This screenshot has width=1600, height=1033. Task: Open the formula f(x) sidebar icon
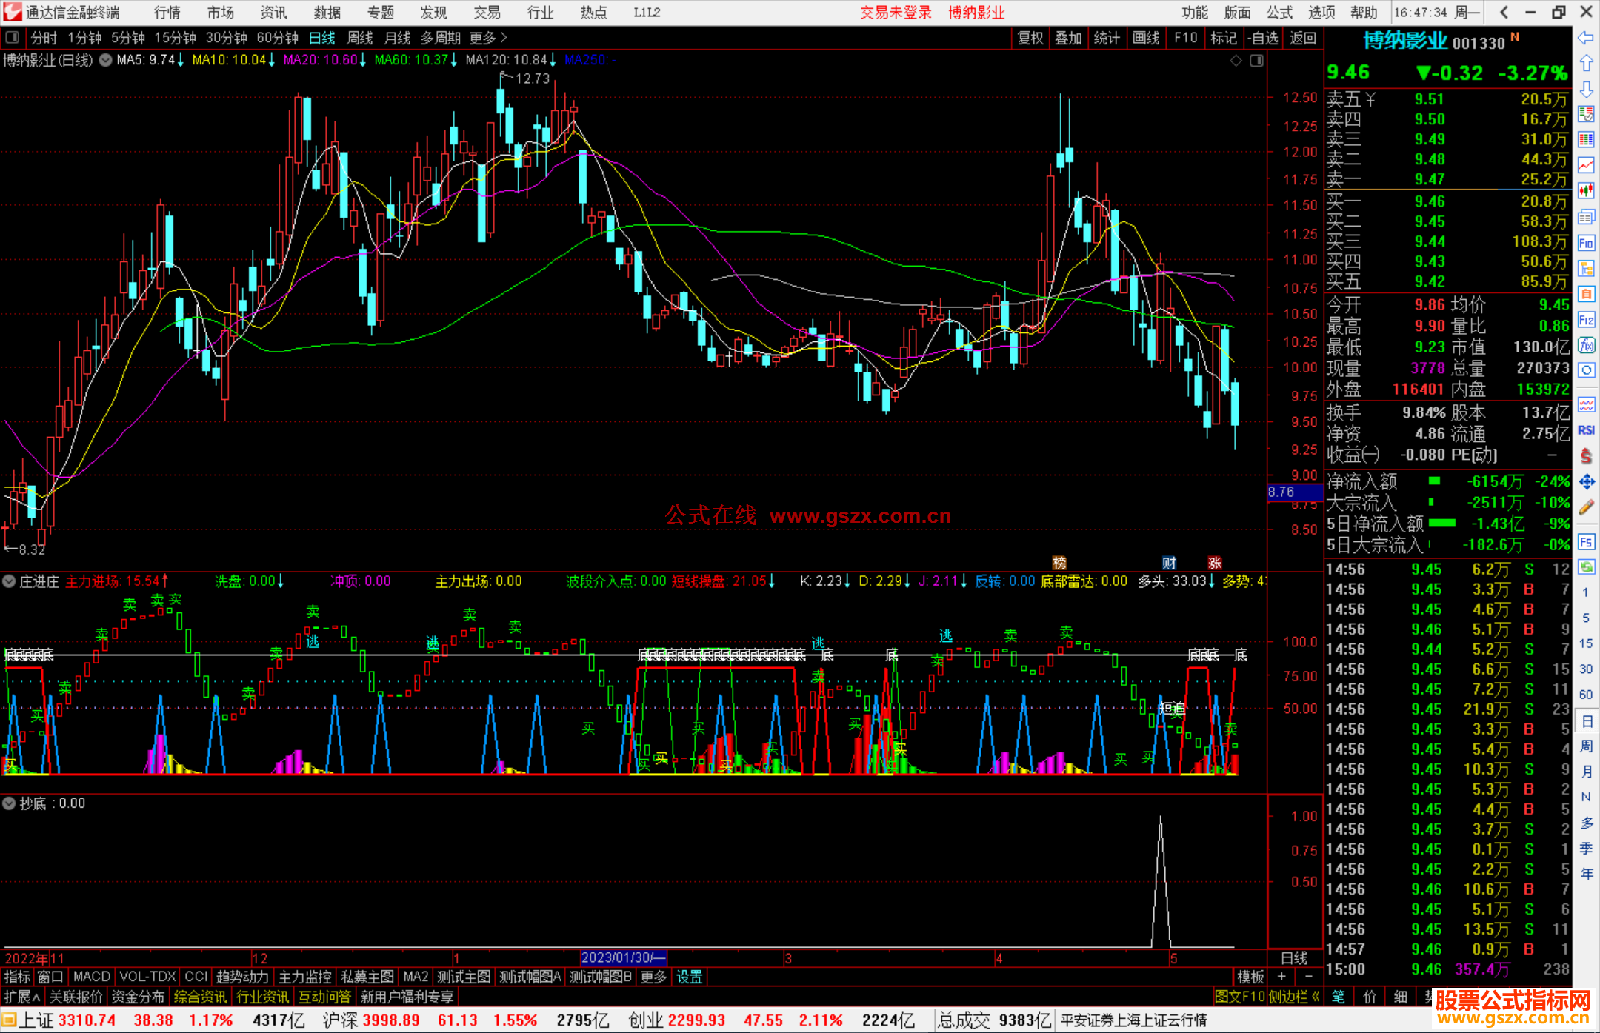point(1586,345)
